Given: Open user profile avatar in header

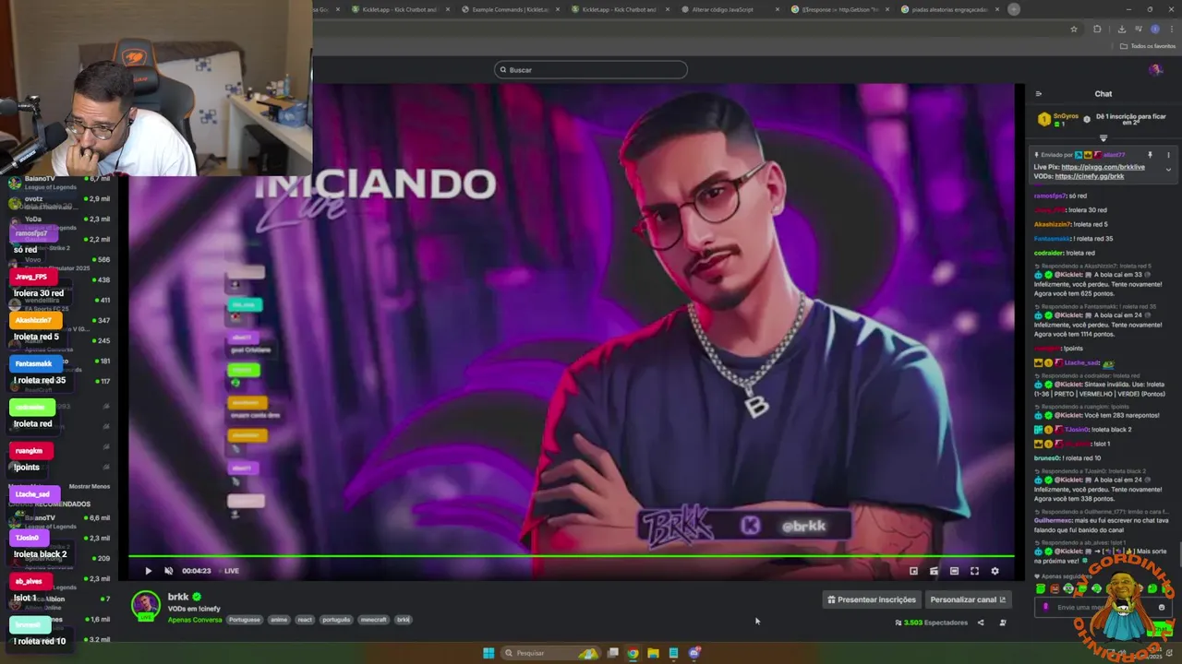Looking at the screenshot, I should pyautogui.click(x=1155, y=70).
